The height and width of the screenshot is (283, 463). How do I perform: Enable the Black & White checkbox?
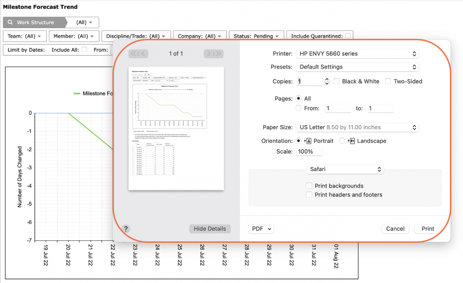point(336,81)
